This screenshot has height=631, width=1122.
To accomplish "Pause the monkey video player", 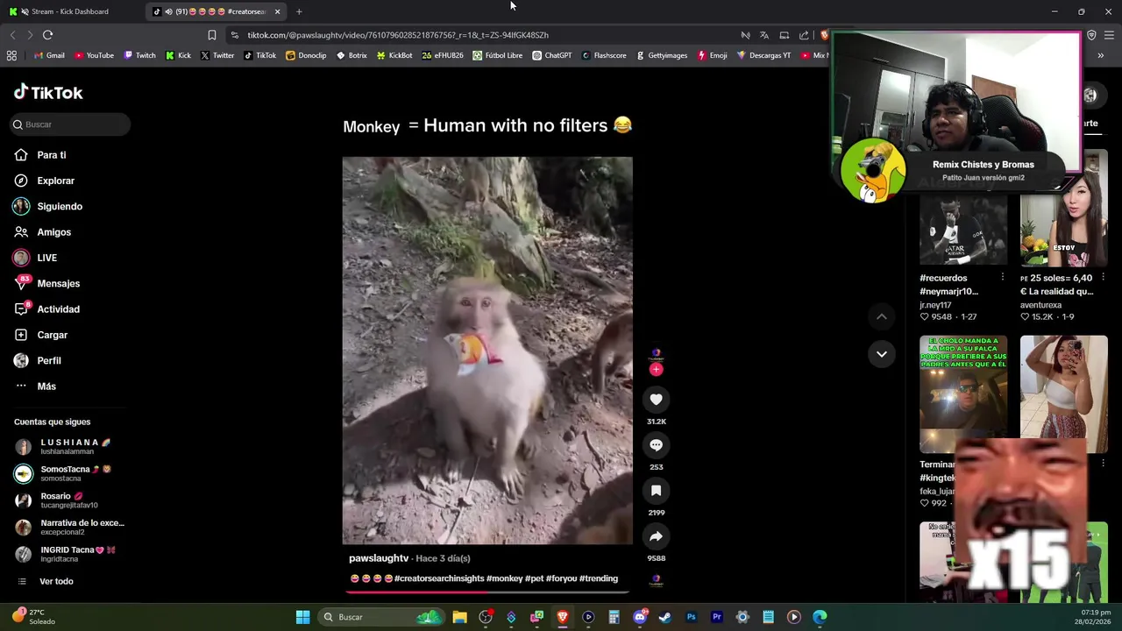I will click(x=486, y=351).
